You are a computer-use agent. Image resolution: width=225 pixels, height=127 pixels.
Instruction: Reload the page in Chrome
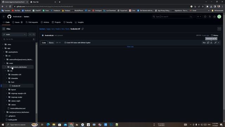click(x=10, y=6)
